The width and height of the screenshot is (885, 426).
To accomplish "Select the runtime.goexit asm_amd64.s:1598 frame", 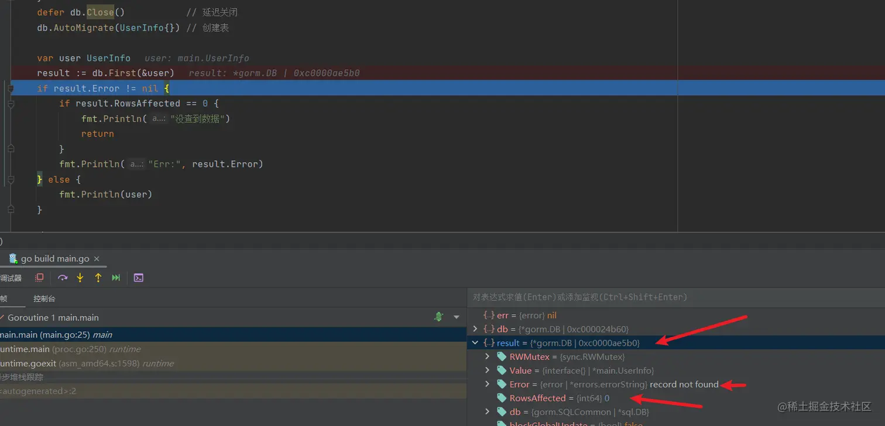I will click(233, 363).
